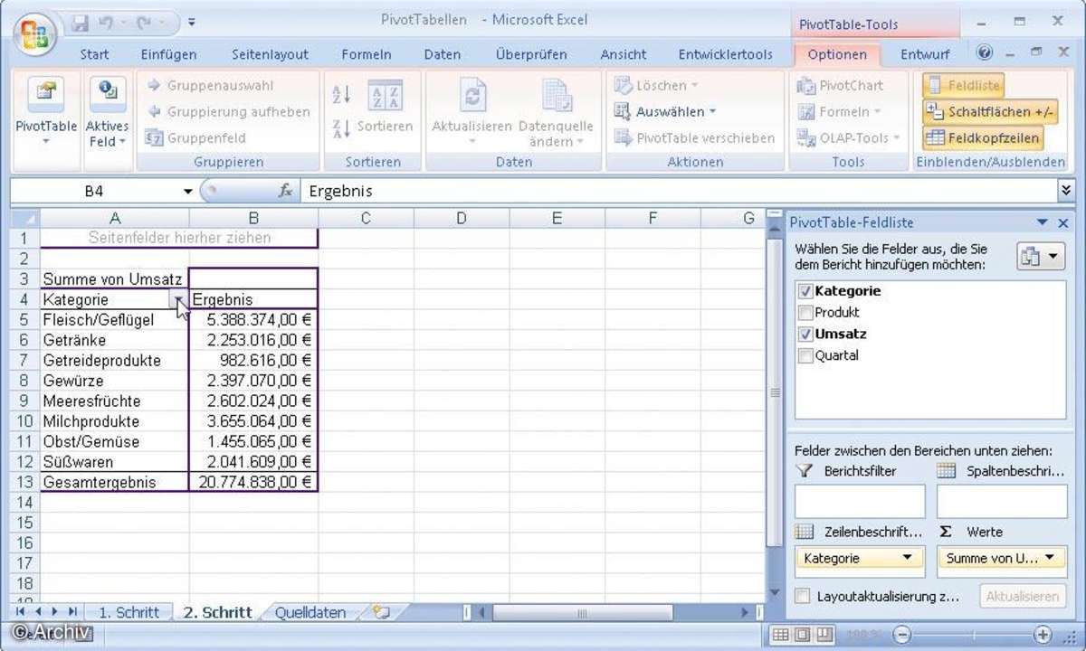The width and height of the screenshot is (1086, 651).
Task: Click Gruppenauswahl in Gruppieren group
Action: [209, 85]
